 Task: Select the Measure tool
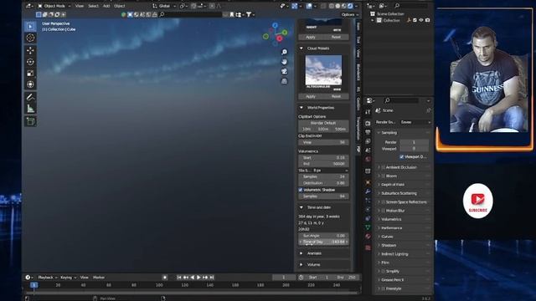pos(30,109)
